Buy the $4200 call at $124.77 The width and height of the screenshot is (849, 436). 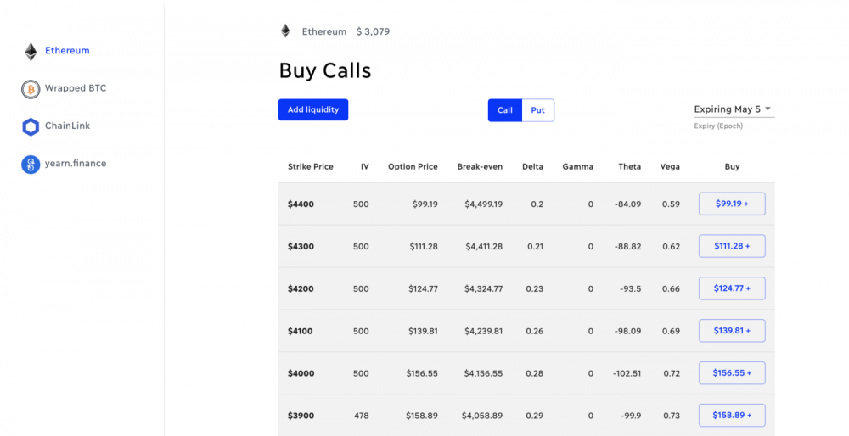(x=732, y=288)
